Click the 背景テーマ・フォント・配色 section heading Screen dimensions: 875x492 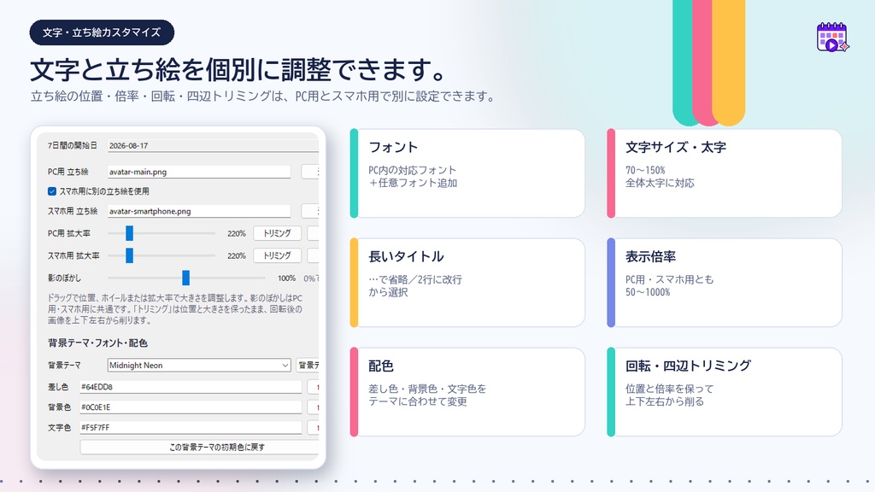coord(97,343)
